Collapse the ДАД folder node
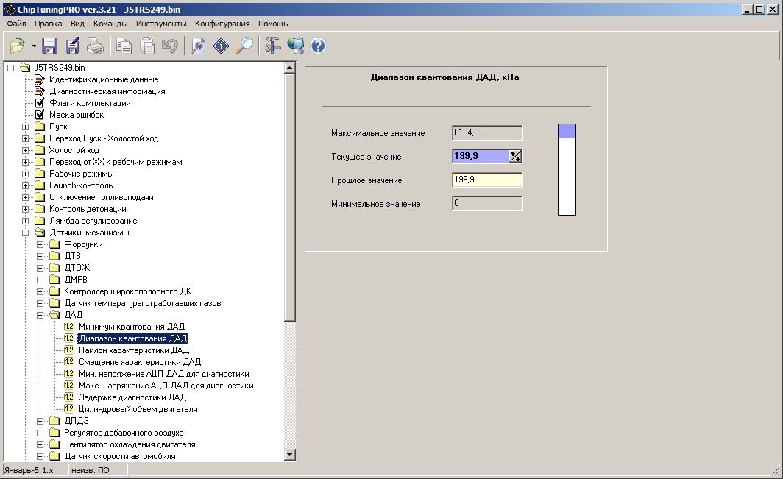This screenshot has height=479, width=783. click(40, 315)
